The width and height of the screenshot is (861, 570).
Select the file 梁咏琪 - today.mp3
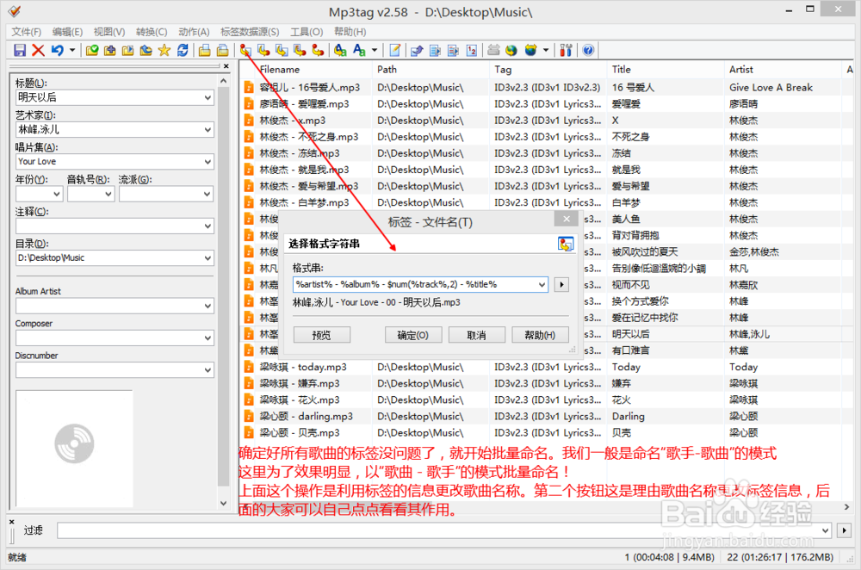[x=303, y=367]
